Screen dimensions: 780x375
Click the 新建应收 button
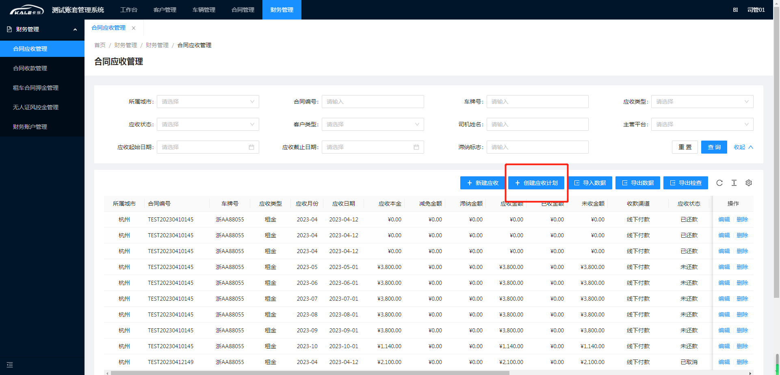point(483,183)
